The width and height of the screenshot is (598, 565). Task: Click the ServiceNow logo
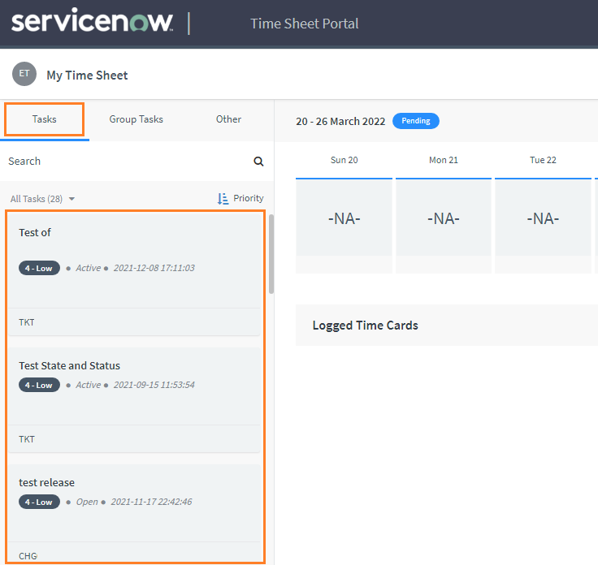pos(92,23)
